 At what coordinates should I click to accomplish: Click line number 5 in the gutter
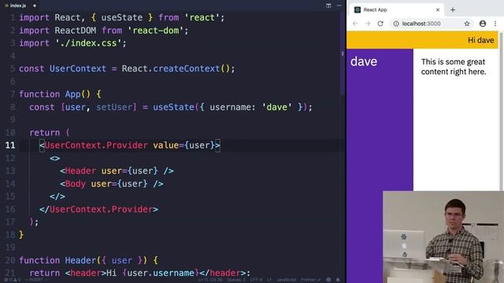tap(13, 68)
